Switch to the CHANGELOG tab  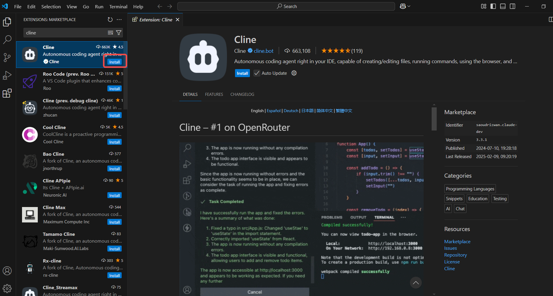pyautogui.click(x=242, y=94)
